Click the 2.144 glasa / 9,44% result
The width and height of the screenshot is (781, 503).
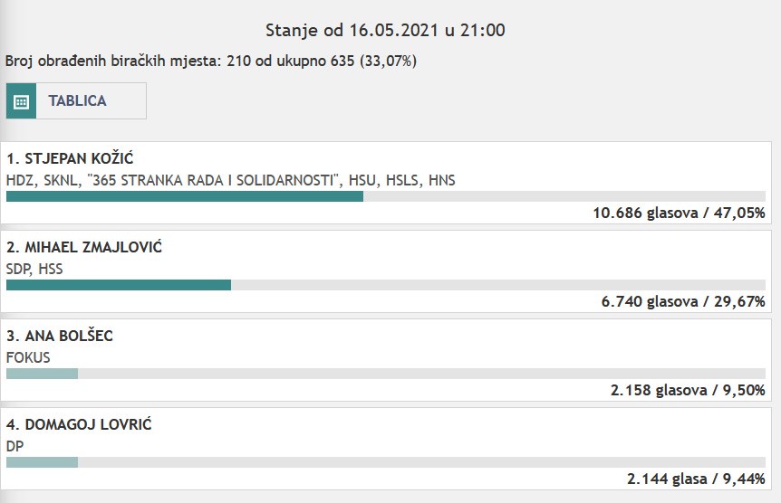696,479
